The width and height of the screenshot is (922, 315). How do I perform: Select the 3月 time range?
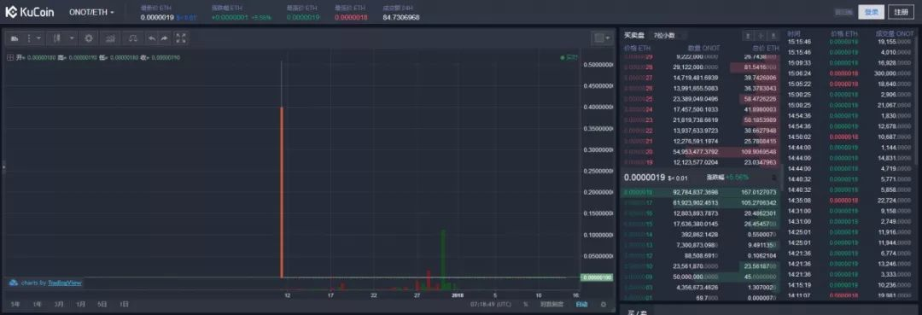[x=59, y=305]
